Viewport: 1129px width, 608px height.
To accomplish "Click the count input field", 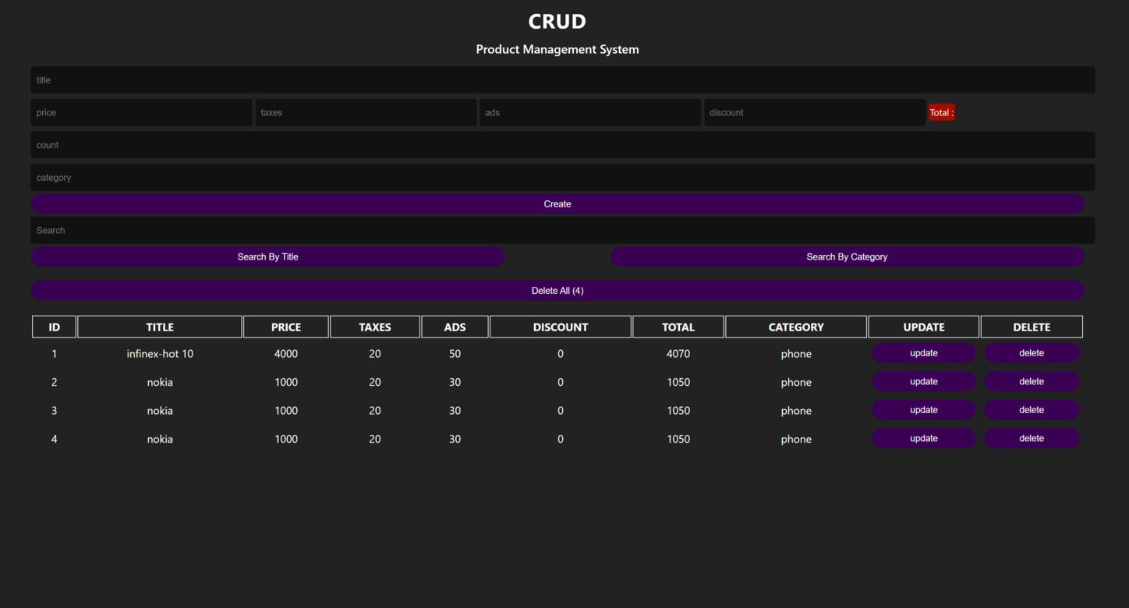I will tap(563, 145).
